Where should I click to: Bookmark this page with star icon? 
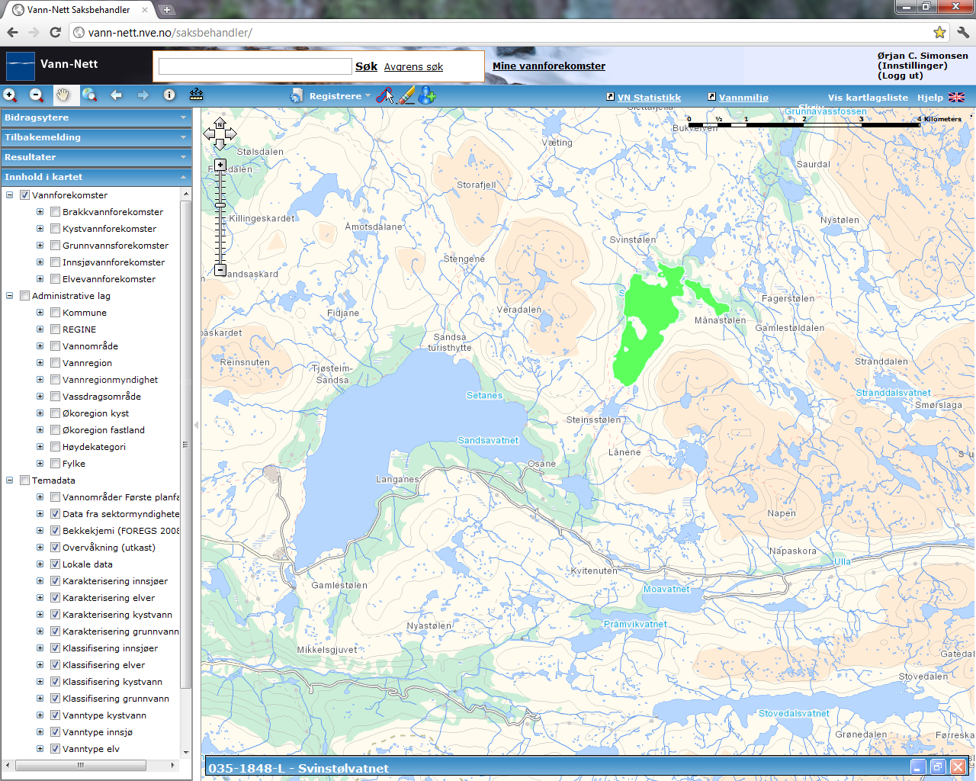coord(939,32)
